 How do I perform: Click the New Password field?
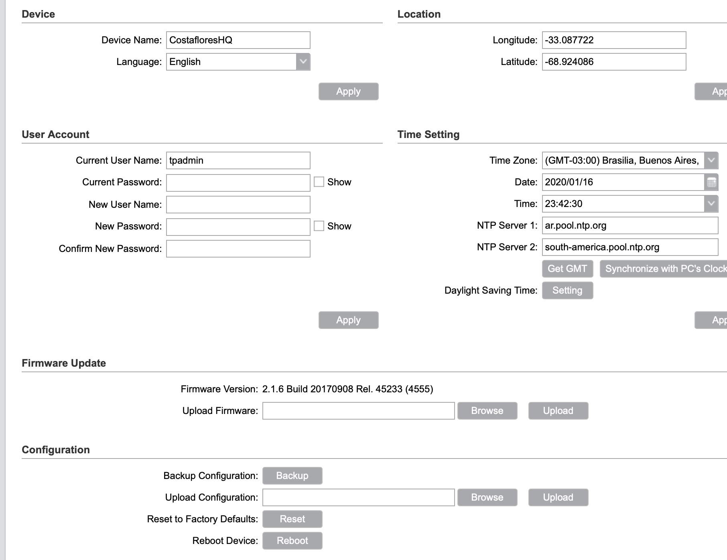[238, 227]
